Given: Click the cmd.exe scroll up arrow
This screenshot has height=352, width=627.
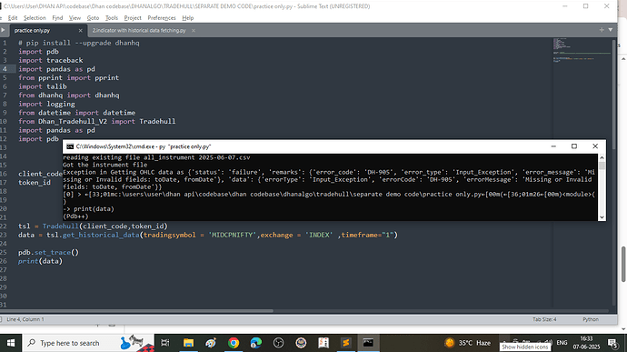Looking at the screenshot, I should pos(602,157).
